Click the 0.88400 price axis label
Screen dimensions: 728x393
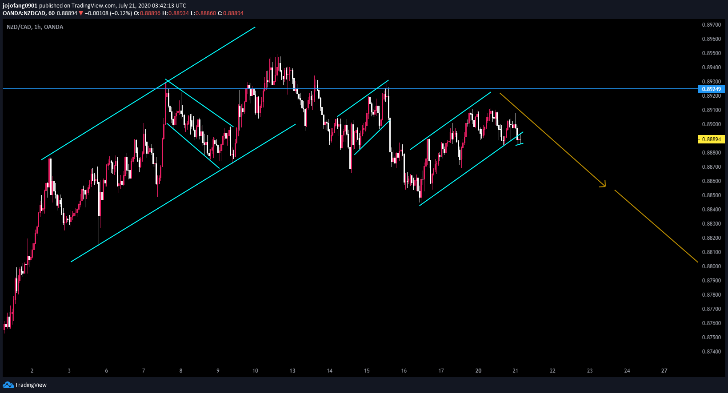pyautogui.click(x=711, y=210)
